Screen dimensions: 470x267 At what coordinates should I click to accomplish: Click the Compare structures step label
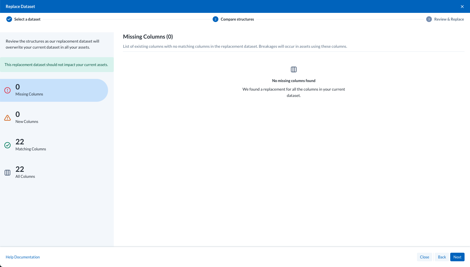click(x=237, y=19)
